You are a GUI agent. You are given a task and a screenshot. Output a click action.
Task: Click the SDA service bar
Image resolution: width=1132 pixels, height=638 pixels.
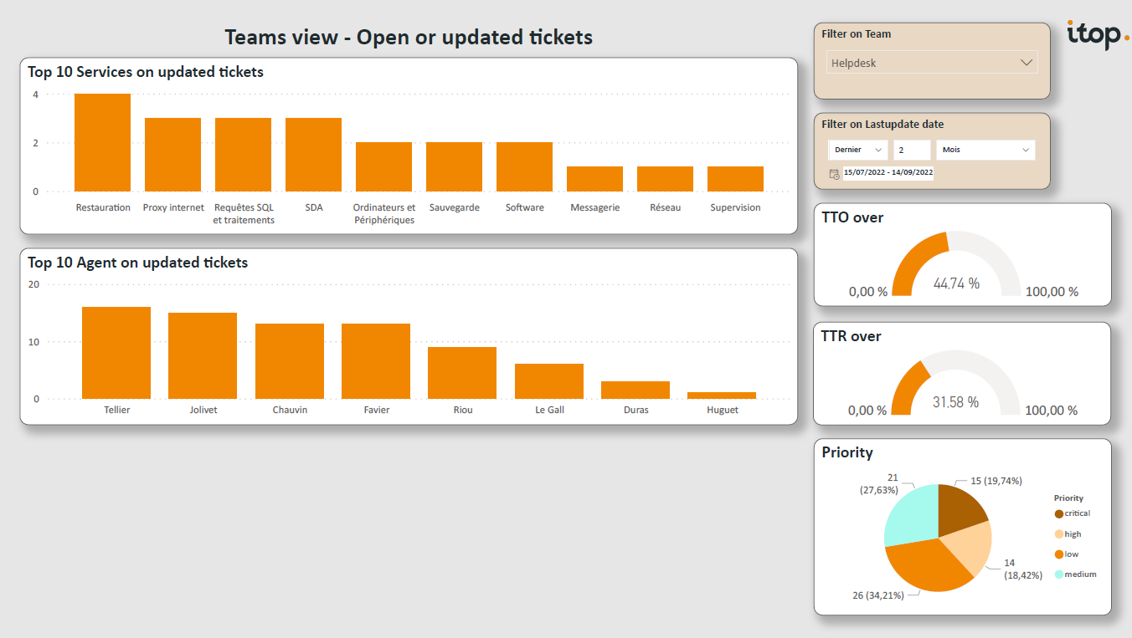313,155
